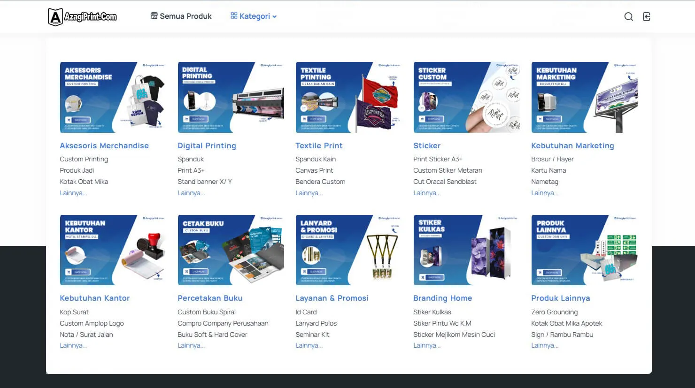Image resolution: width=695 pixels, height=388 pixels.
Task: Show more with Lainnya under Branding Home
Action: click(427, 346)
